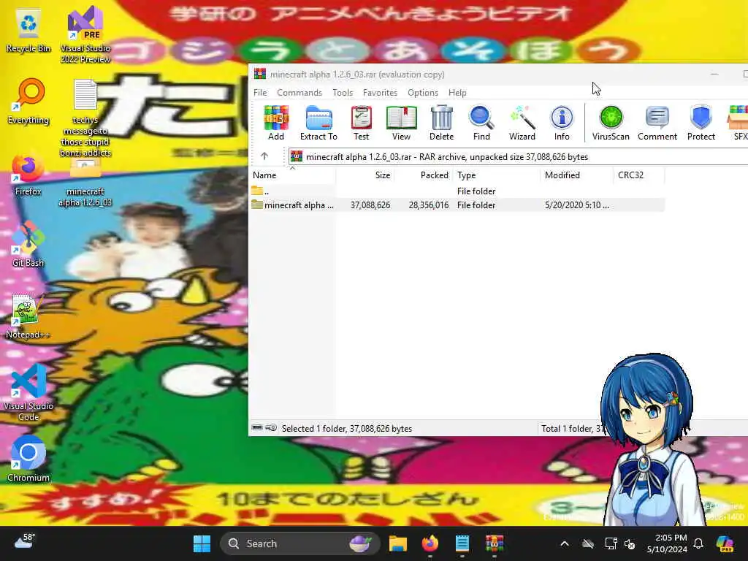Select the Visual Studio Code desktop shortcut

click(x=28, y=392)
